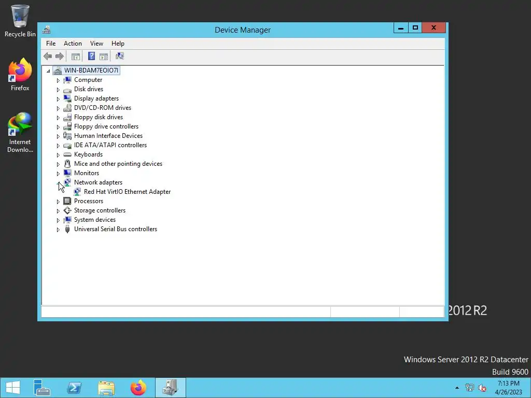
Task: Click the Computer category icon
Action: coord(67,80)
